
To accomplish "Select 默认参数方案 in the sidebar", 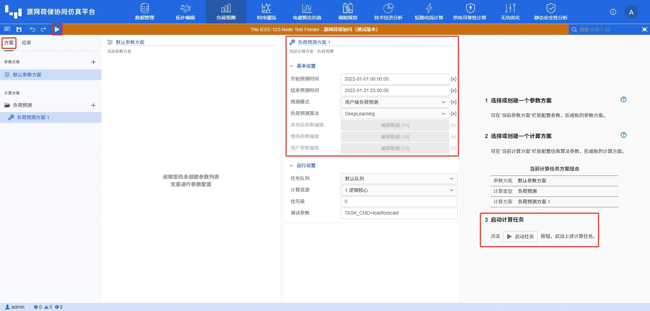I will pos(51,75).
